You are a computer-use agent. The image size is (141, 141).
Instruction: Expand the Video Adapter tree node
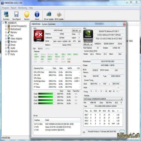(x=6, y=39)
